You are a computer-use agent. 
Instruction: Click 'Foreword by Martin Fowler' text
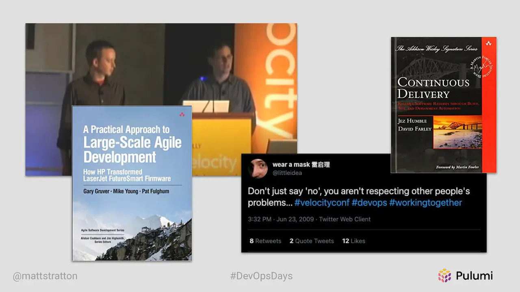click(457, 167)
